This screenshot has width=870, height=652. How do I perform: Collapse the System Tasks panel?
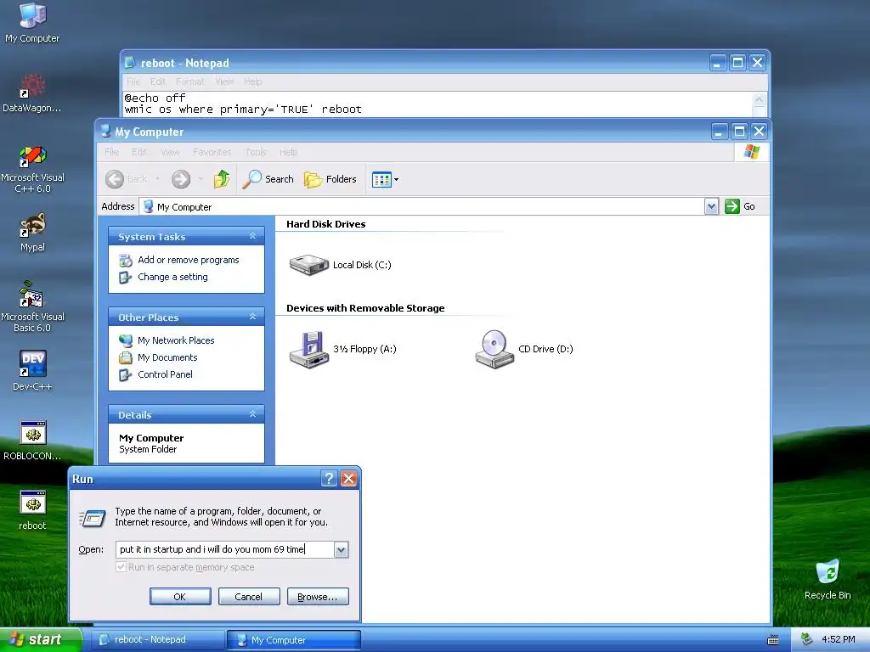252,236
